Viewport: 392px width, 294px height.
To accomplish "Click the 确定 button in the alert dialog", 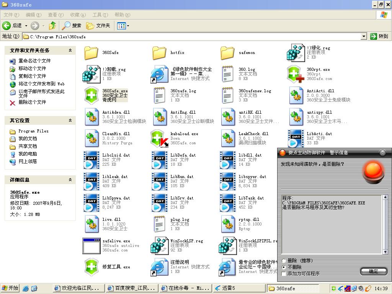I will (x=374, y=271).
